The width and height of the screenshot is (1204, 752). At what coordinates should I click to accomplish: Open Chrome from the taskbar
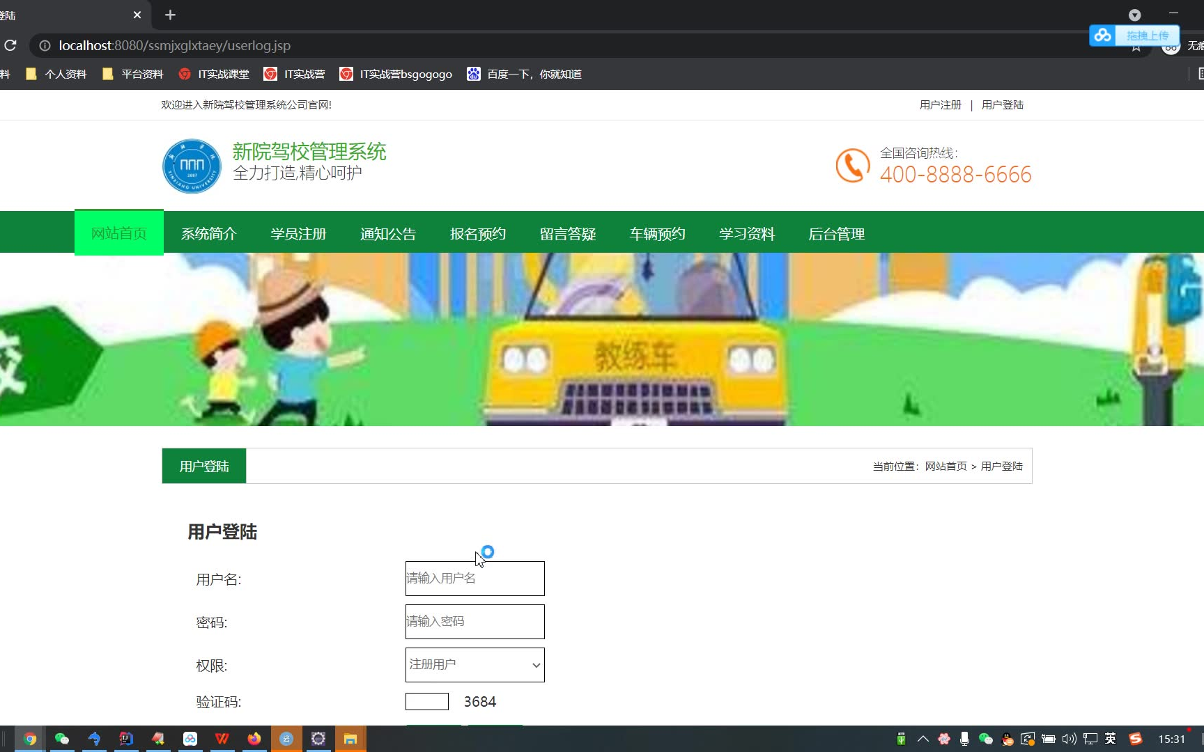(x=30, y=739)
